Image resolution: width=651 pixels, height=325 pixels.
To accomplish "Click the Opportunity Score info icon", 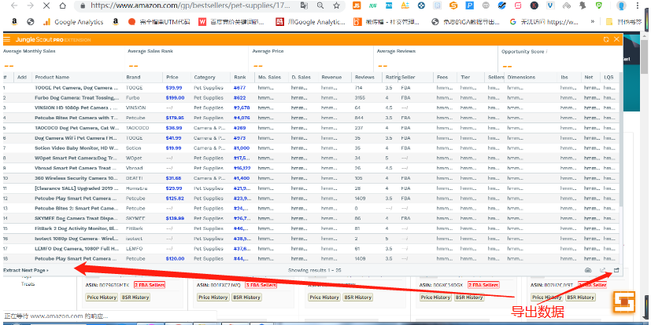I will pos(546,51).
